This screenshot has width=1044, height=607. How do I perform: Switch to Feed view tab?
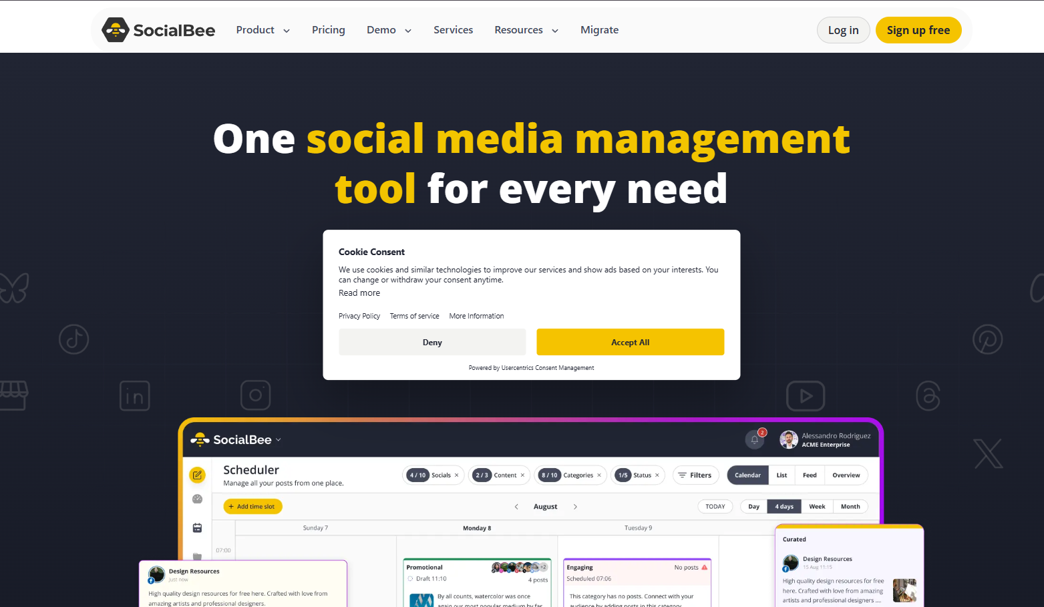tap(810, 475)
